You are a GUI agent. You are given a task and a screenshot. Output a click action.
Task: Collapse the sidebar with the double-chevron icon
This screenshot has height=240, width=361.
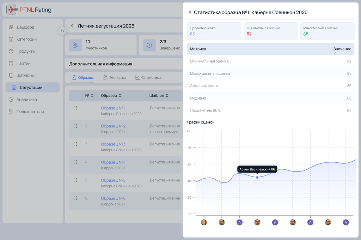63,31
